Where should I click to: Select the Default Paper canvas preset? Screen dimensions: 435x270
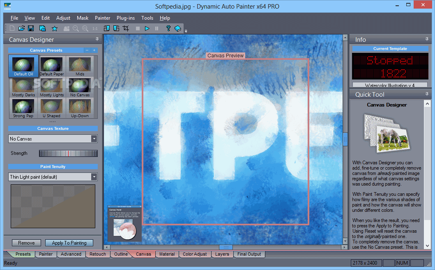pyautogui.click(x=52, y=66)
